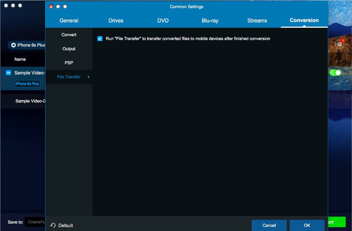
Task: Select the Conversion tab
Action: (x=304, y=20)
